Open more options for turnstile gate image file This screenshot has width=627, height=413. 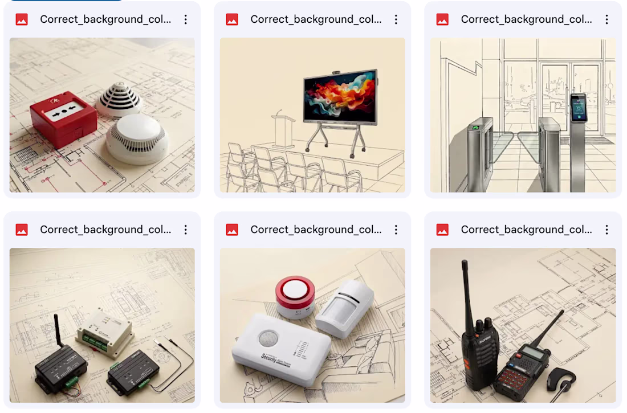click(606, 19)
